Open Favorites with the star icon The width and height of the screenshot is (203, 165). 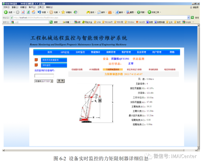click(63, 12)
